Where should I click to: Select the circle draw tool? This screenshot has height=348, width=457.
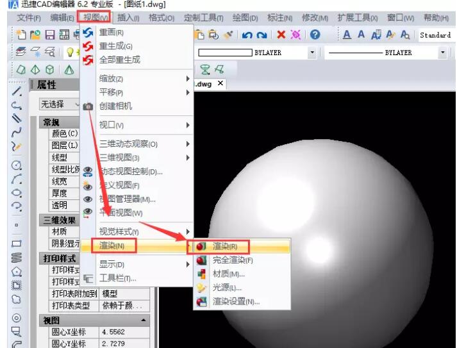click(17, 165)
